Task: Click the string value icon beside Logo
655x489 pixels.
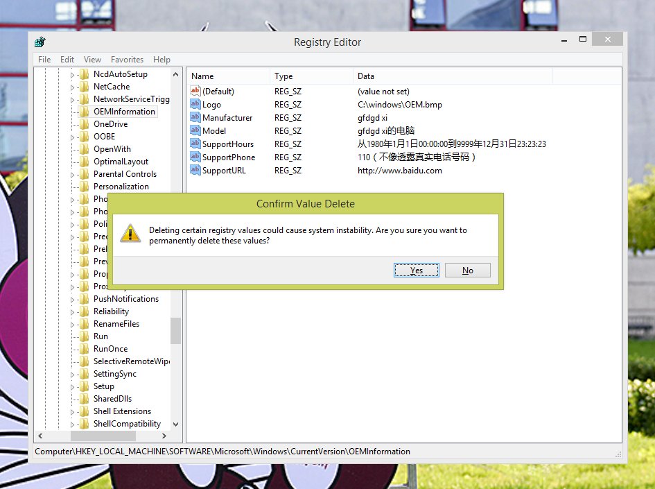Action: 195,104
